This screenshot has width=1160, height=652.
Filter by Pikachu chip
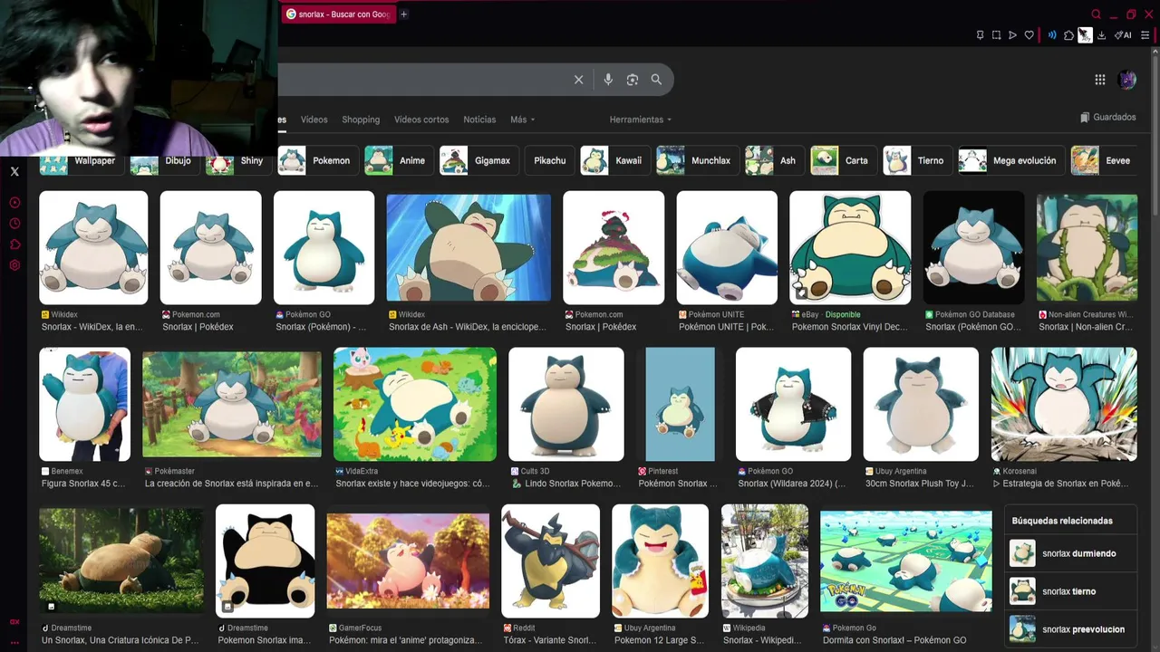point(549,160)
